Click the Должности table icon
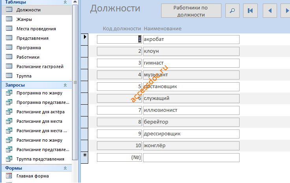 [9, 9]
